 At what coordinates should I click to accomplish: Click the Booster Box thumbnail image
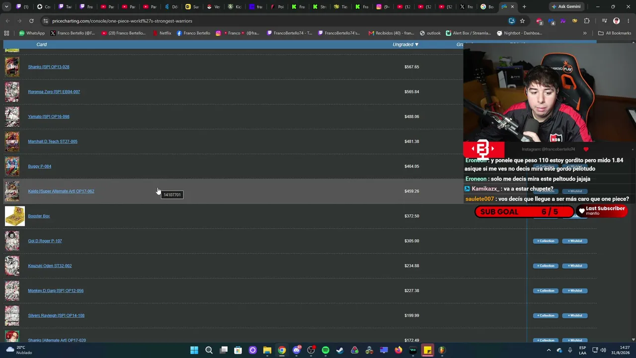click(x=15, y=216)
